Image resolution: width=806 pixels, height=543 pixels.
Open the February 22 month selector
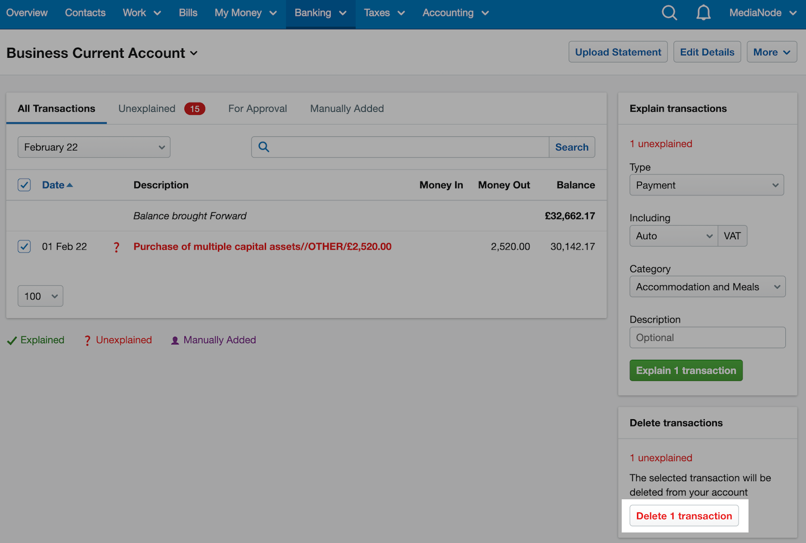click(x=94, y=147)
